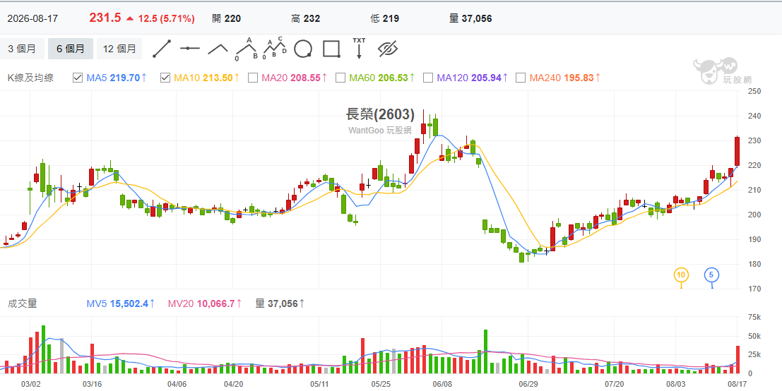Click the yellow MA10 circle marker
The width and height of the screenshot is (782, 391).
pyautogui.click(x=681, y=275)
